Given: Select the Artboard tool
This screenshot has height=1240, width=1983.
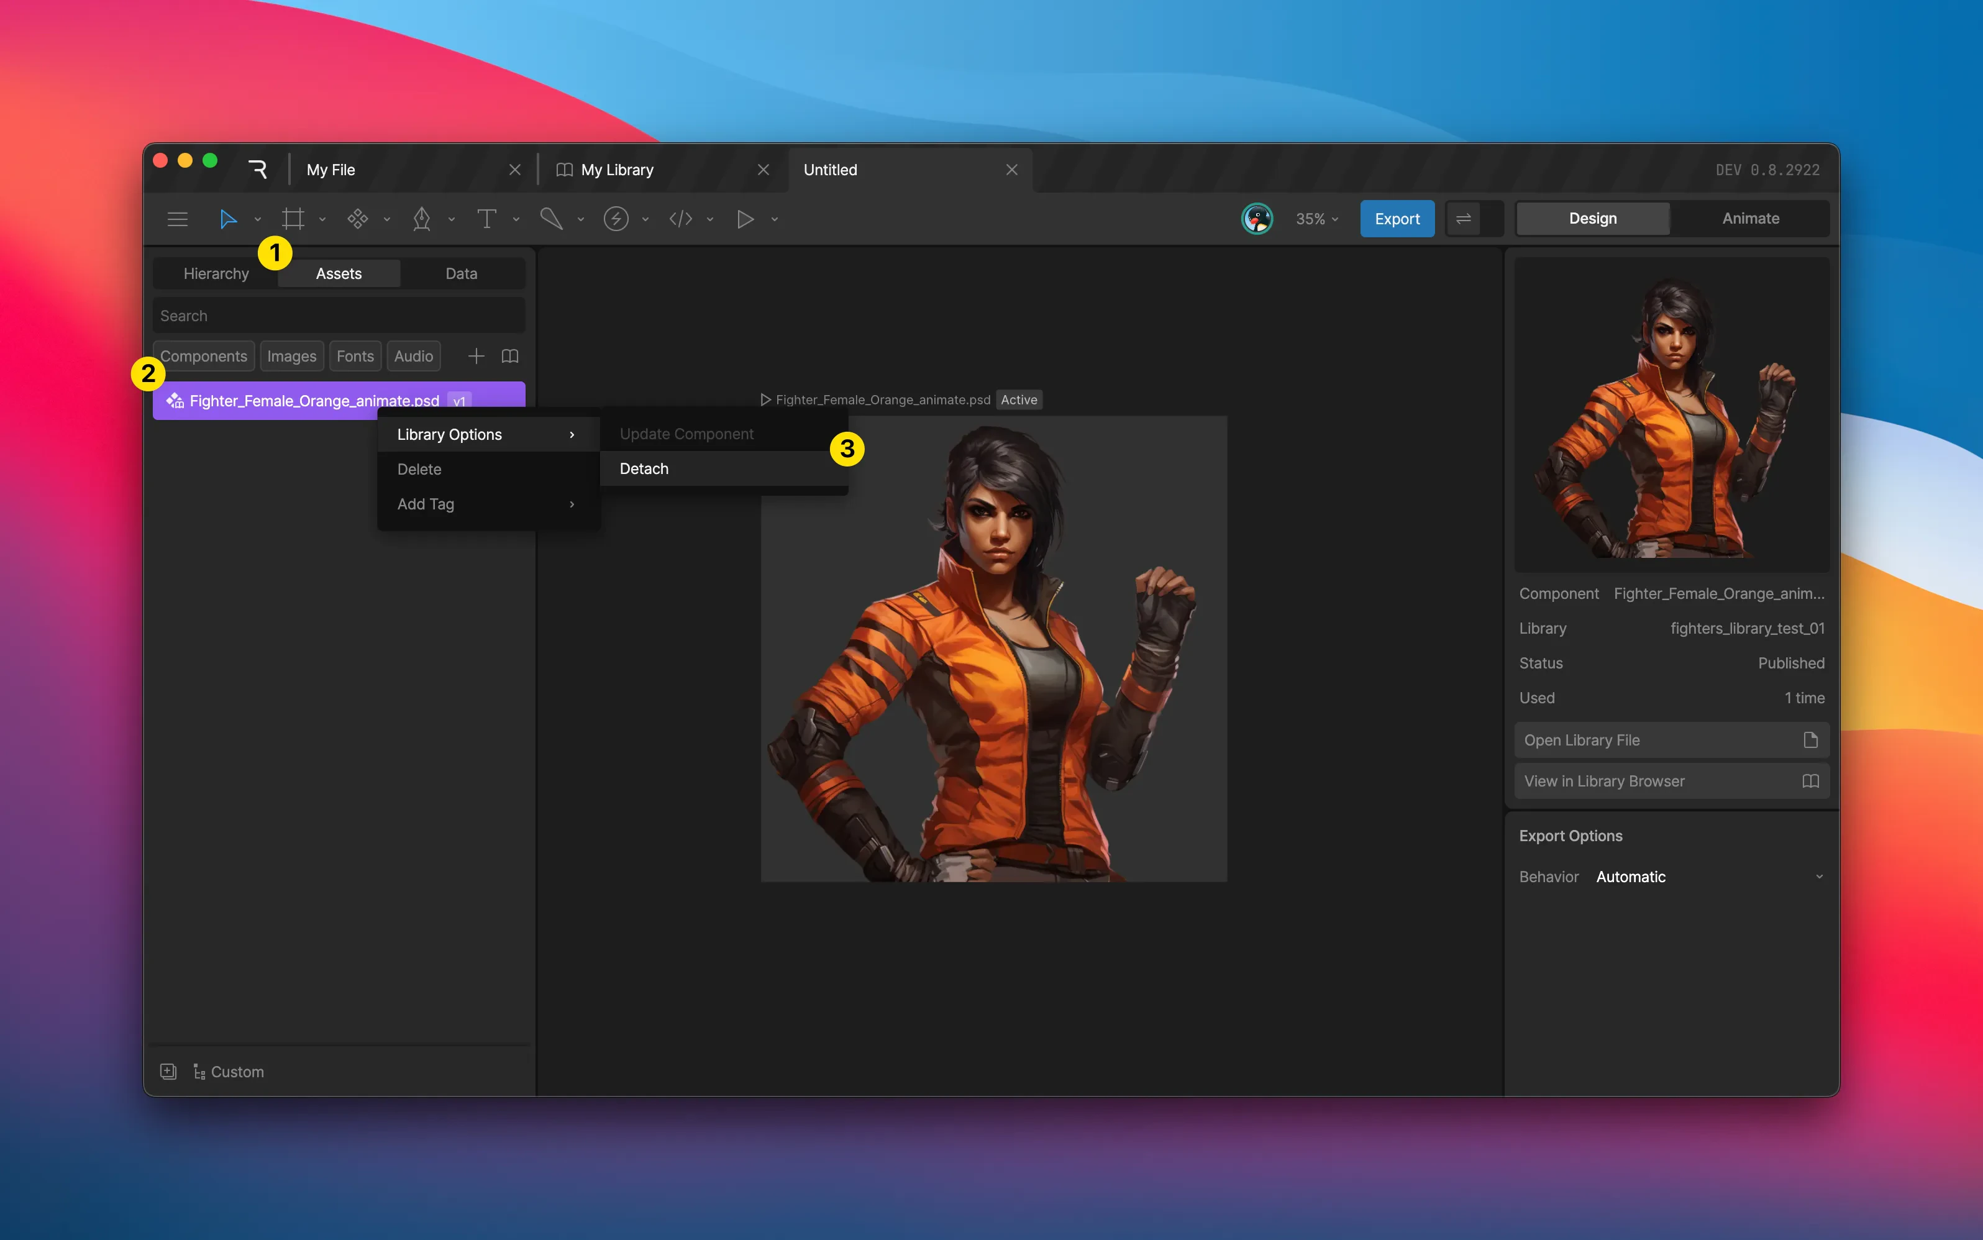Looking at the screenshot, I should click(x=293, y=219).
